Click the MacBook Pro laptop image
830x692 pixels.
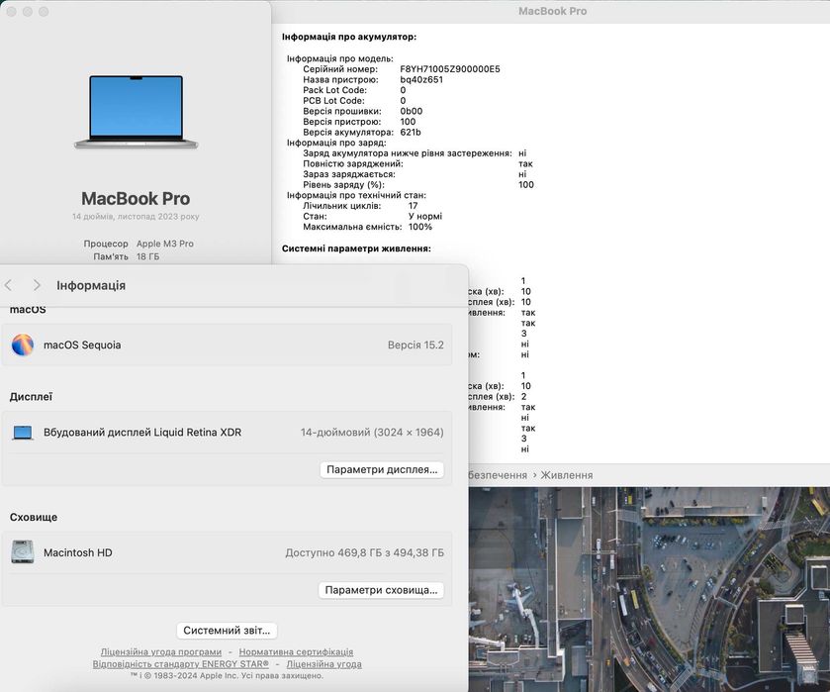[x=137, y=112]
